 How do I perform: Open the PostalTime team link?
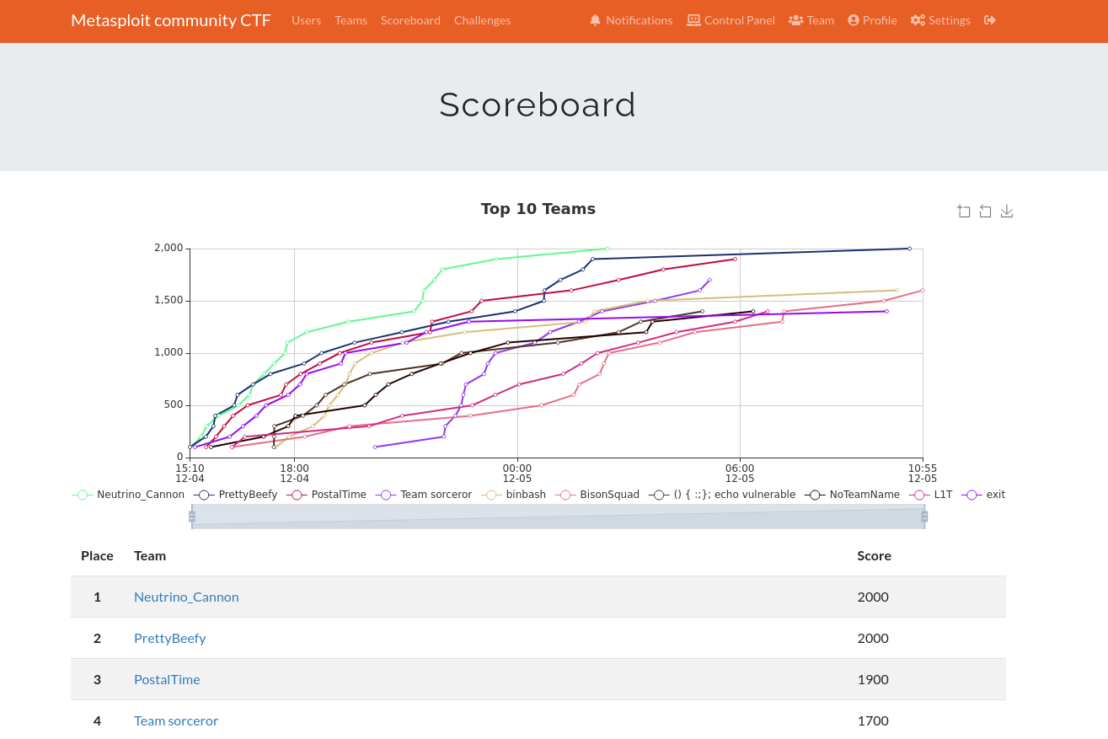(167, 679)
